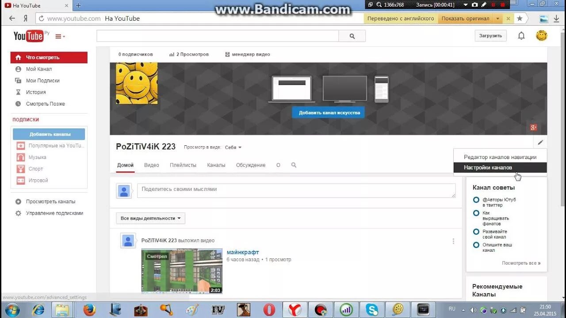Open the Себя view-as dropdown
The height and width of the screenshot is (318, 566).
pos(233,148)
